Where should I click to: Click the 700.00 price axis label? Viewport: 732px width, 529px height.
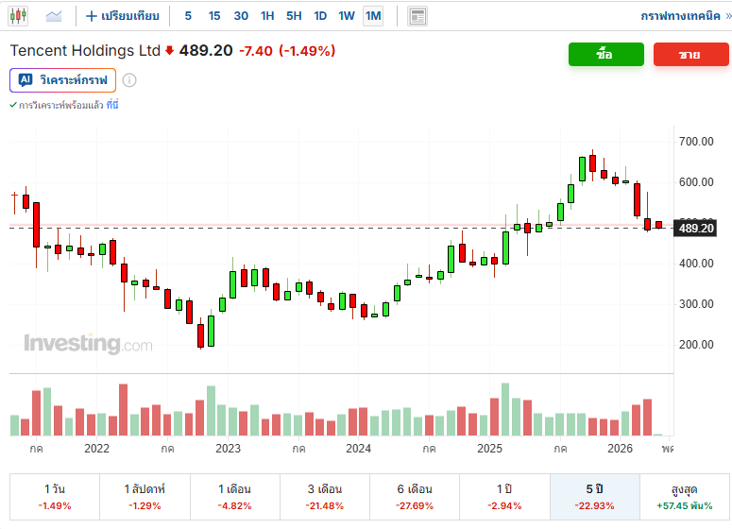pyautogui.click(x=696, y=142)
